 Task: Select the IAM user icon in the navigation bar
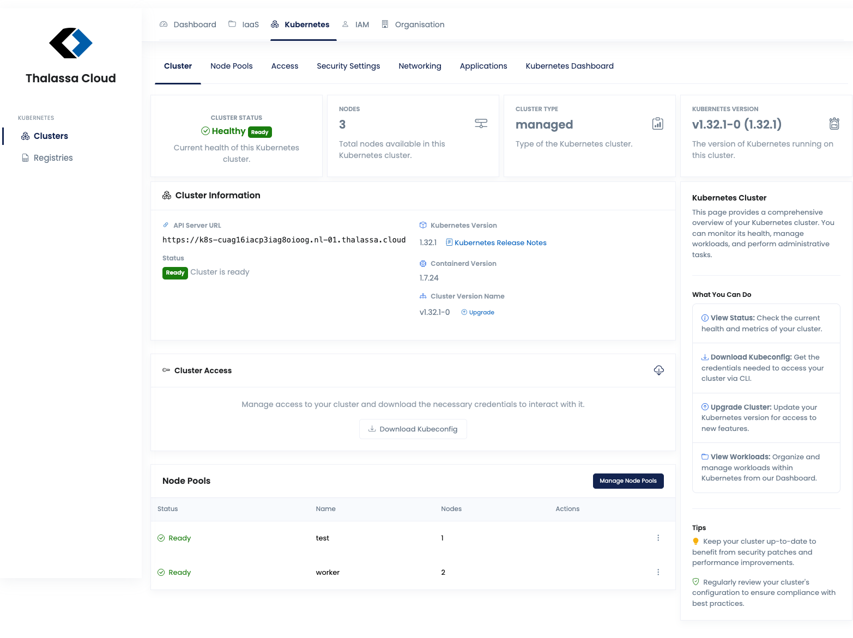click(x=344, y=24)
